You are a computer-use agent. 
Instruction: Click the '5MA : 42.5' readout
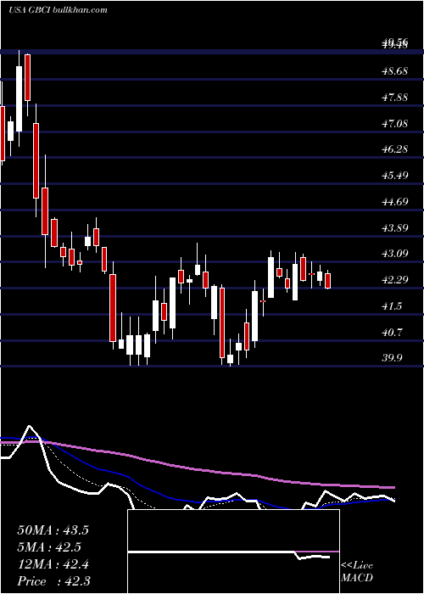click(x=49, y=547)
